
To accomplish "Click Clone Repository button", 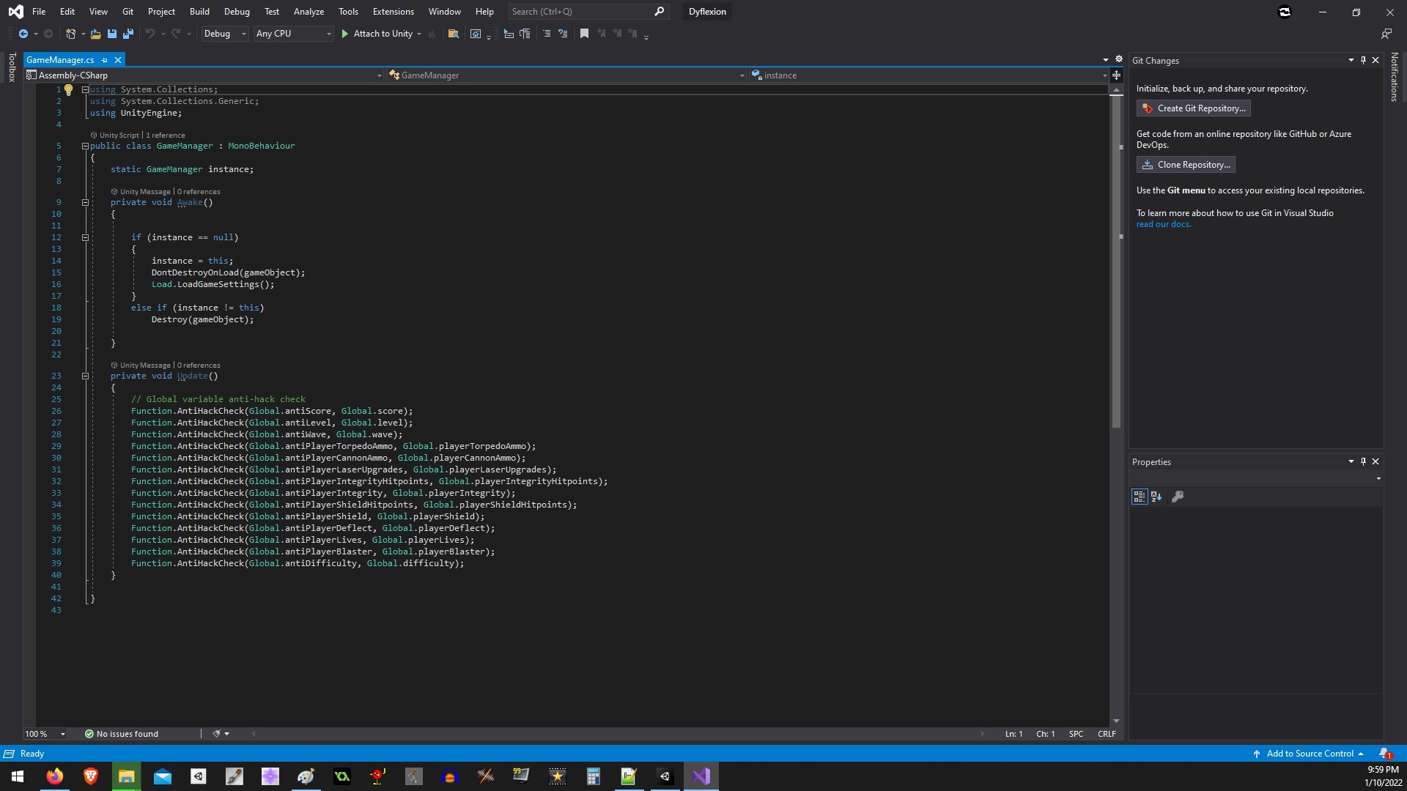I will tap(1186, 165).
